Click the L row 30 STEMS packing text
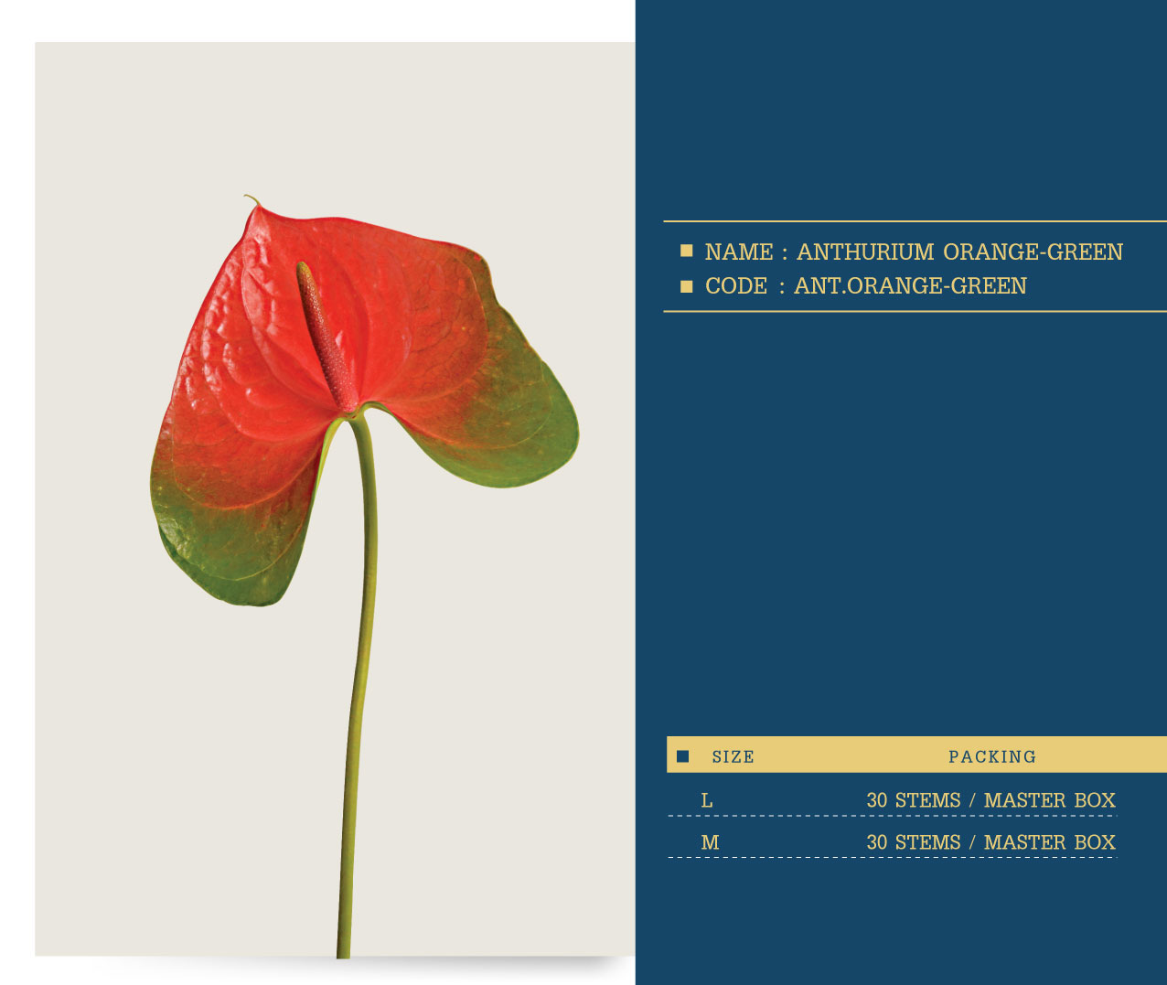 click(x=991, y=800)
